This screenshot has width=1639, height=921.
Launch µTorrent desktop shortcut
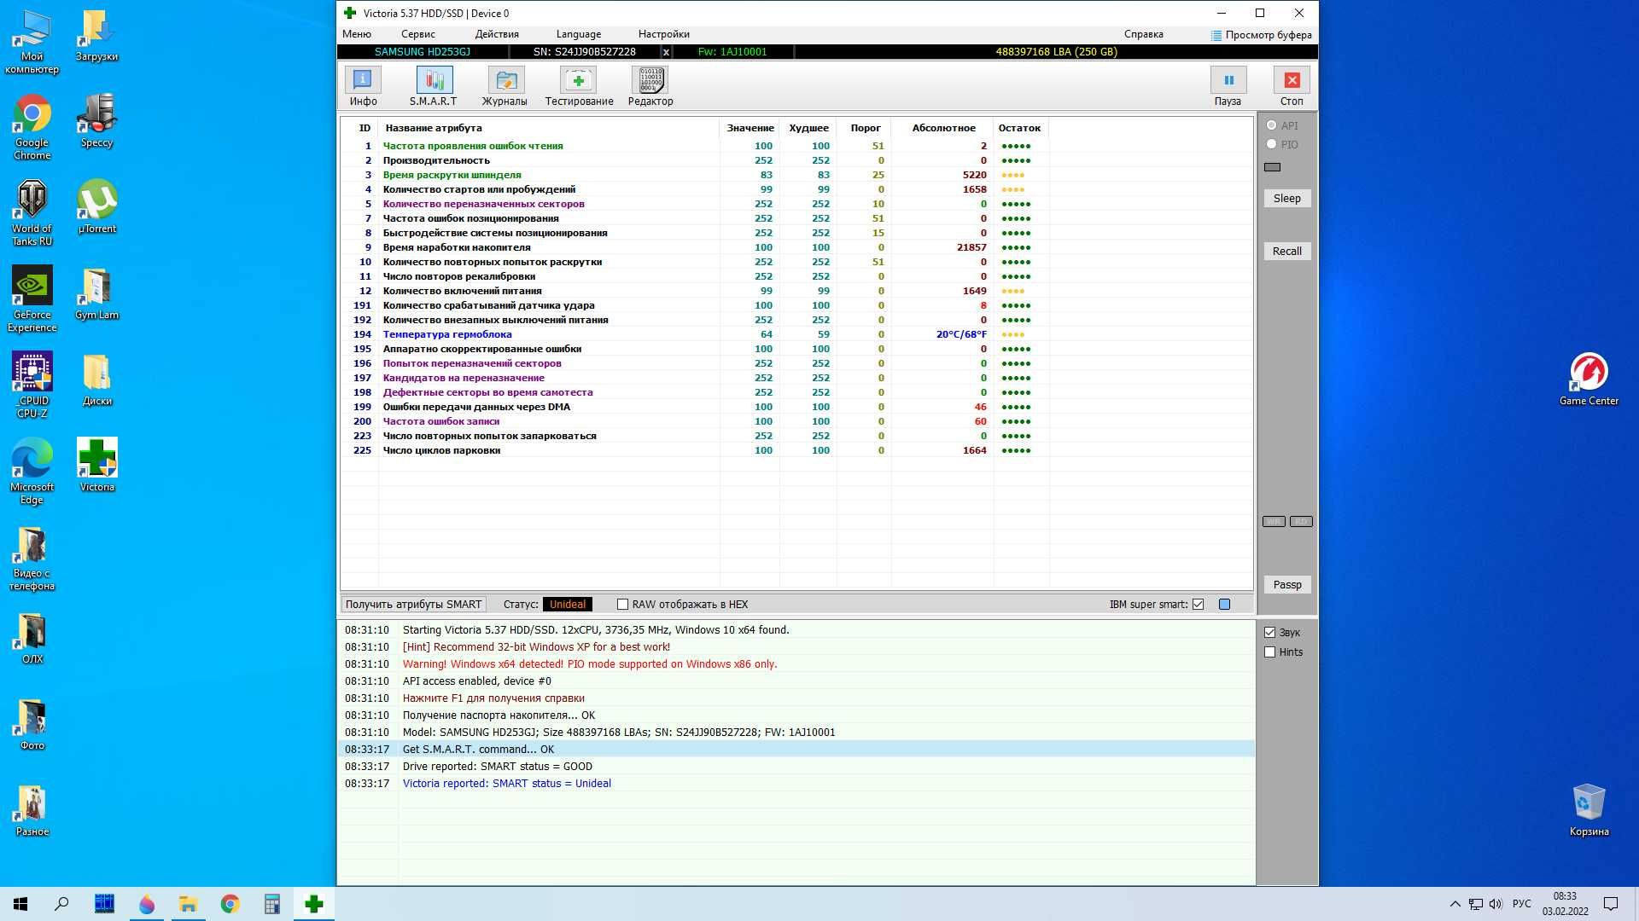(96, 207)
